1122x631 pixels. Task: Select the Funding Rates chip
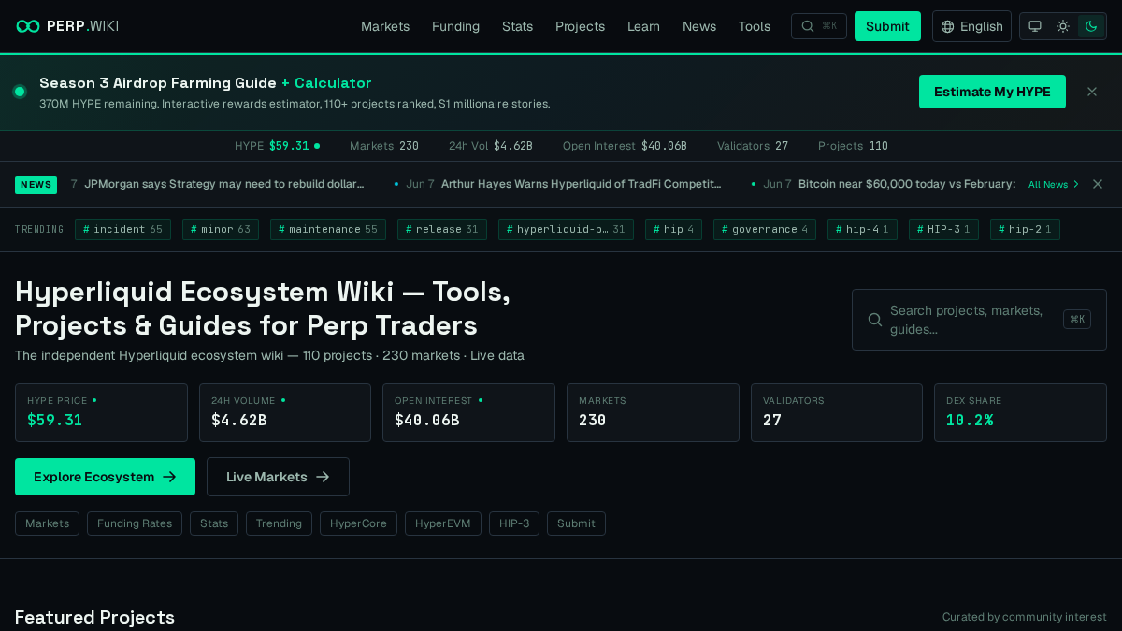pos(135,523)
